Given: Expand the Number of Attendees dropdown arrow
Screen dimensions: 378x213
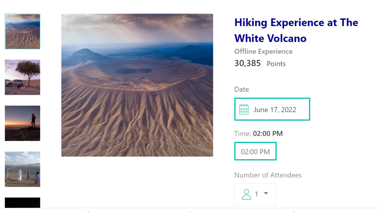Looking at the screenshot, I should (x=266, y=194).
